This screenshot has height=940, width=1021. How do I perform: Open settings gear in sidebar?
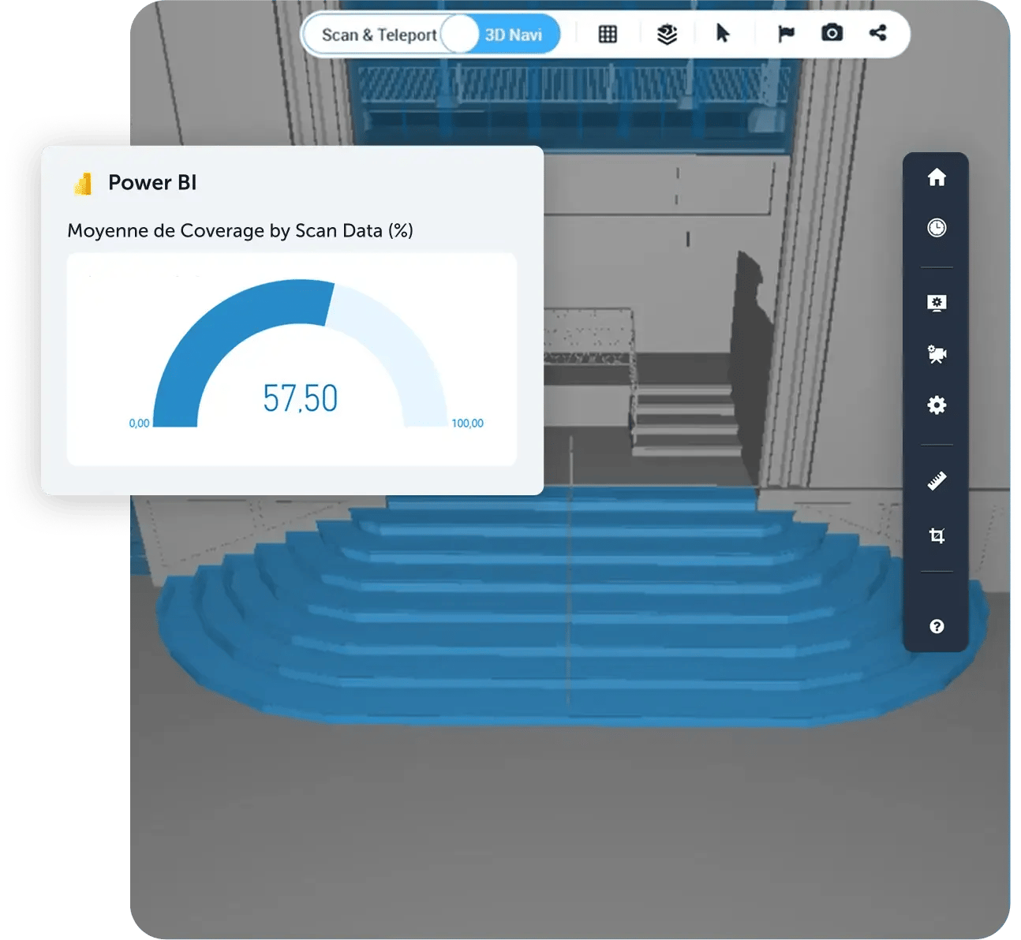(937, 405)
